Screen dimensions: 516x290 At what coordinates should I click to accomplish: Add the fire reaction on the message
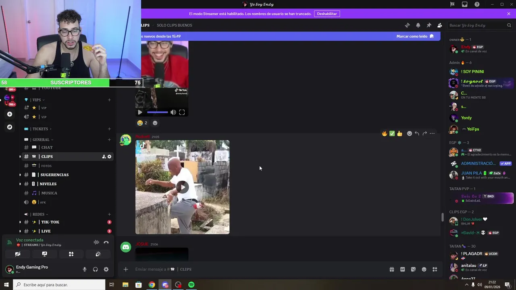click(385, 133)
